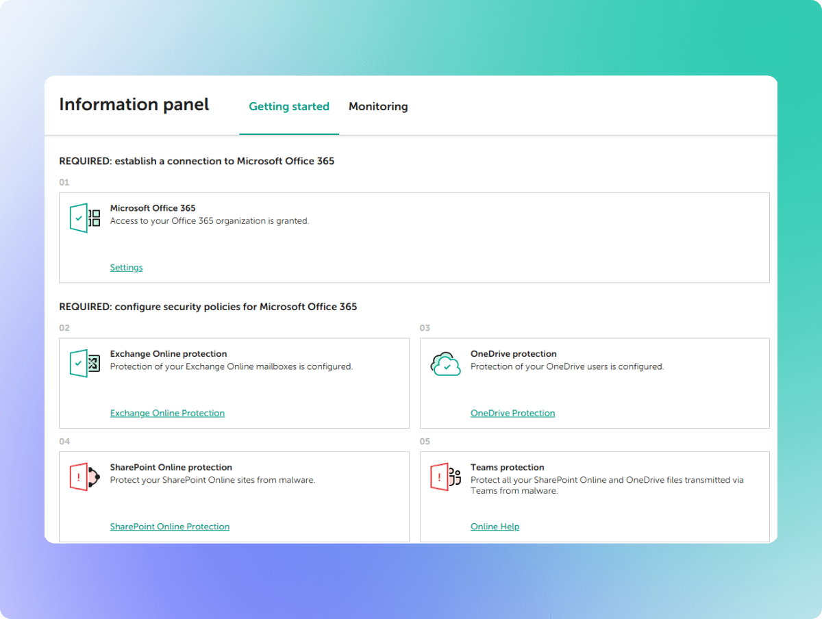The image size is (822, 619).
Task: Open the Monitoring tab
Action: 378,107
